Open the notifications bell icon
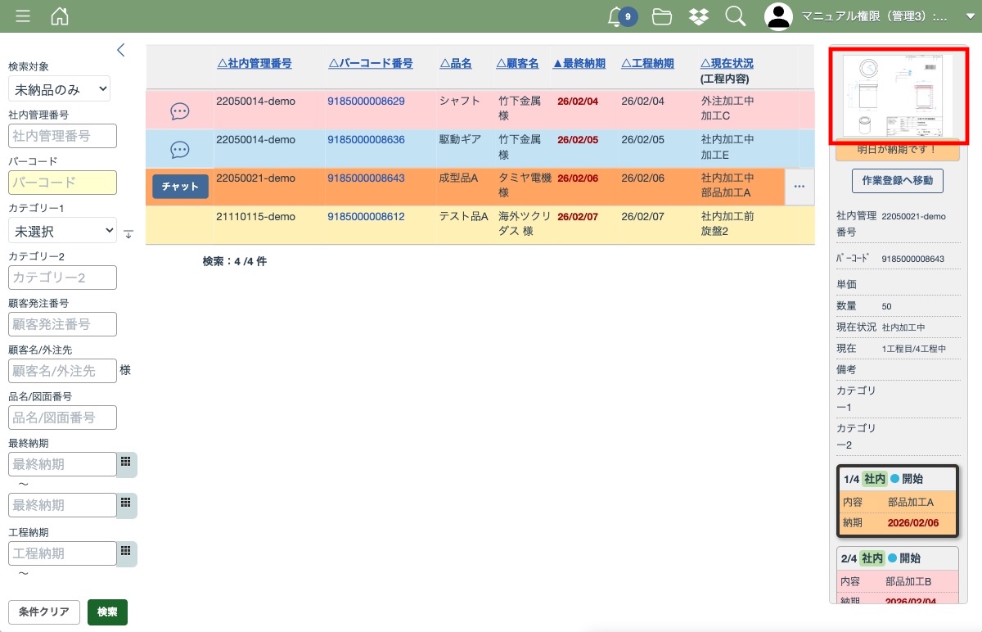Image resolution: width=982 pixels, height=632 pixels. (x=617, y=16)
